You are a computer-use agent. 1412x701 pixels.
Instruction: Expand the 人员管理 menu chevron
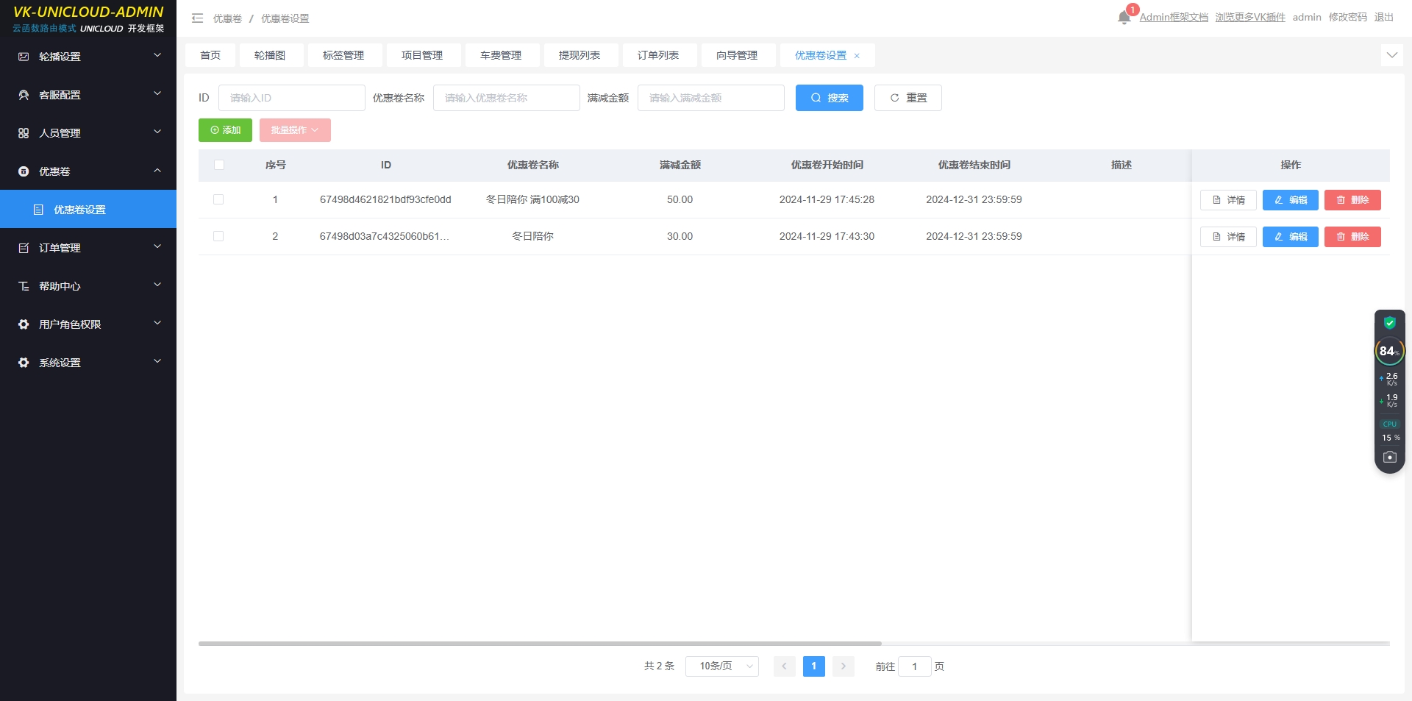click(157, 132)
